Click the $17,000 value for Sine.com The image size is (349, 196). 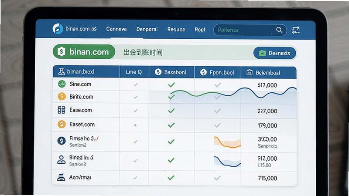[267, 85]
